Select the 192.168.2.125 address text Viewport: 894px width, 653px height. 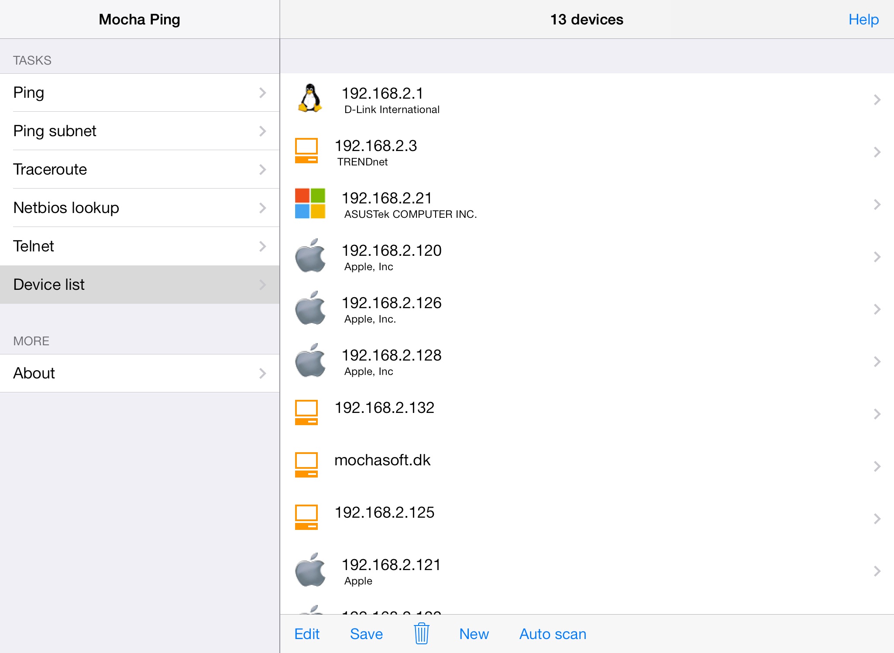click(385, 512)
